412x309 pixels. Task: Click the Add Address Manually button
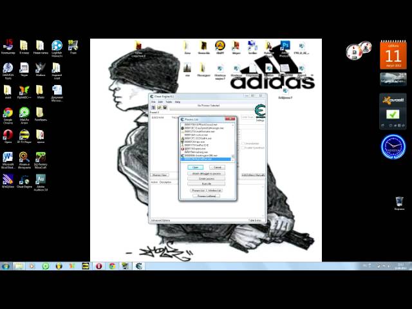click(x=253, y=175)
